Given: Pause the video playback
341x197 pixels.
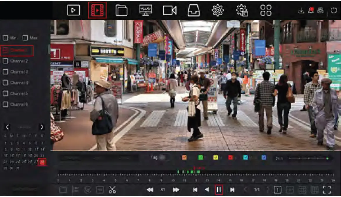Looking at the screenshot, I should coord(219,190).
